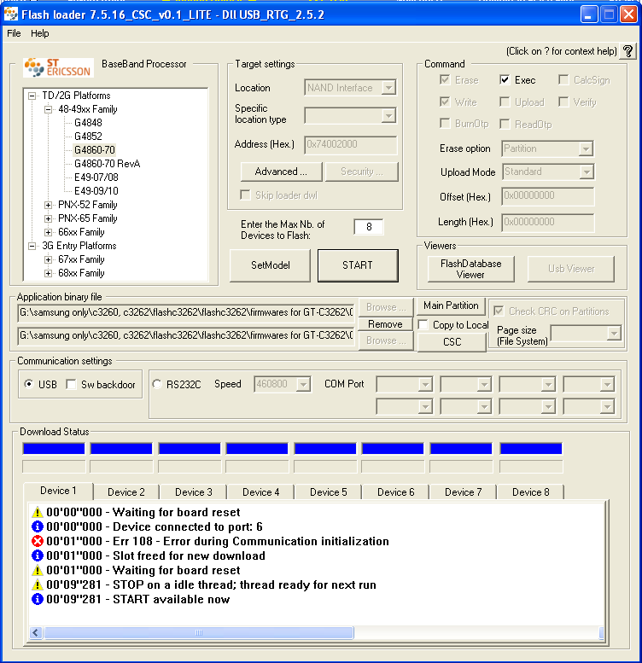The width and height of the screenshot is (642, 663).
Task: Click info icon beside 'START available now'
Action: [x=38, y=599]
